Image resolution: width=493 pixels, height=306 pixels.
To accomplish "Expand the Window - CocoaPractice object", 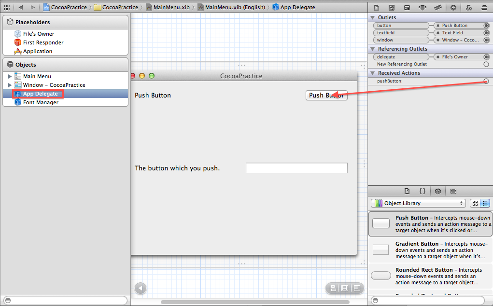I will 10,85.
